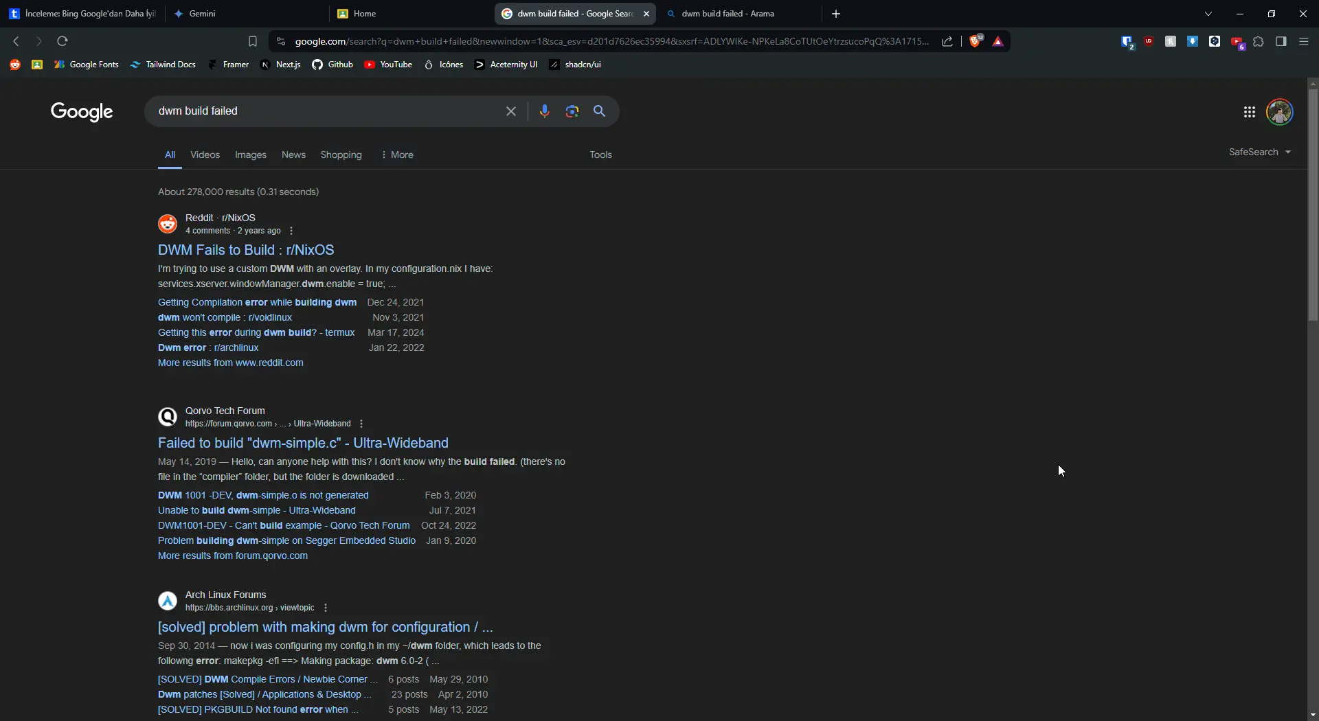Click the scrollbar down arrow
Image resolution: width=1319 pixels, height=721 pixels.
tap(1313, 715)
